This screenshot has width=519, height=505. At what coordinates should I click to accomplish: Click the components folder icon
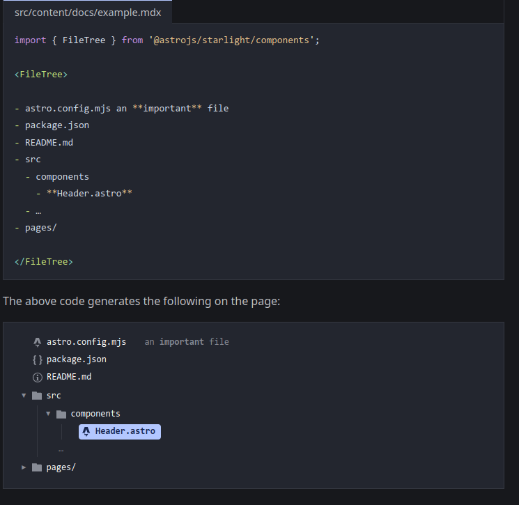[61, 414]
